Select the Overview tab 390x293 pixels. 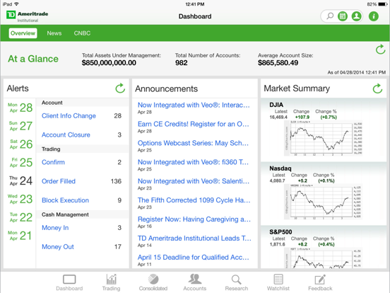pos(23,33)
